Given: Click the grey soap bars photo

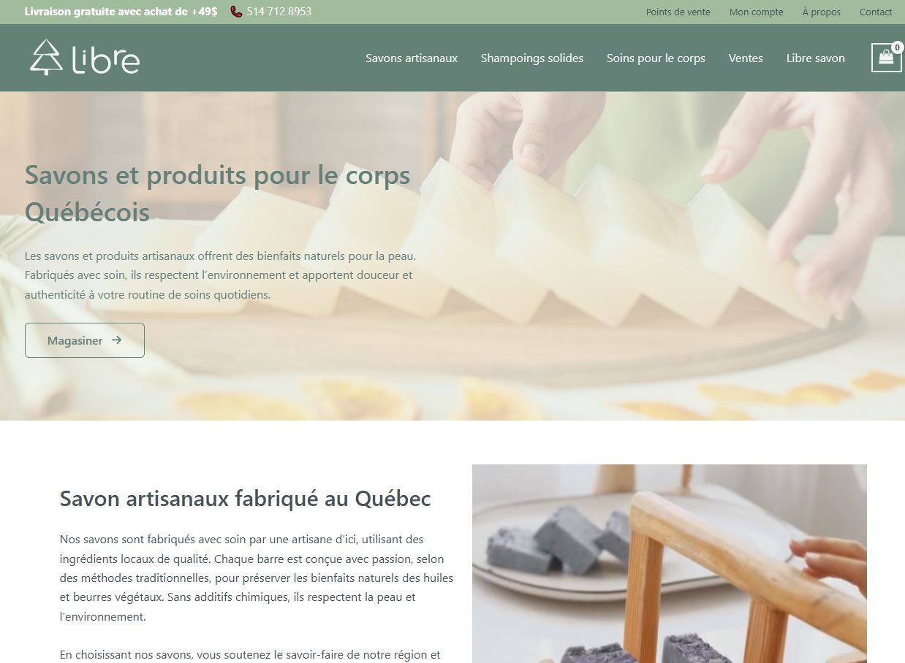Looking at the screenshot, I should (x=670, y=564).
